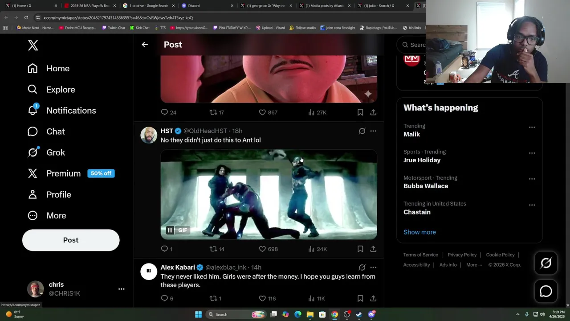Click chris profile avatar at sidebar bottom

36,289
